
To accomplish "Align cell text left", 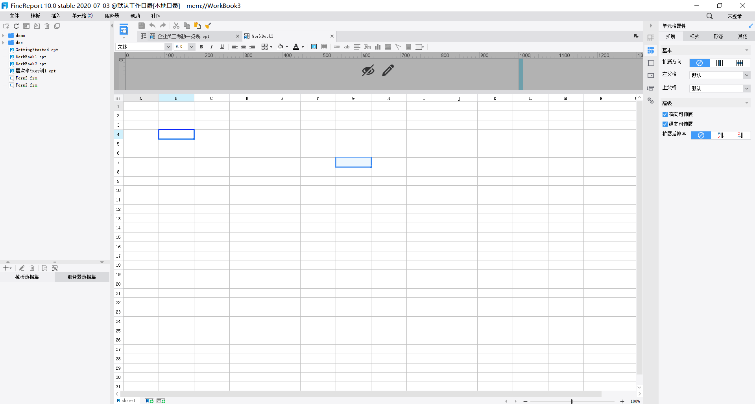I will [234, 47].
